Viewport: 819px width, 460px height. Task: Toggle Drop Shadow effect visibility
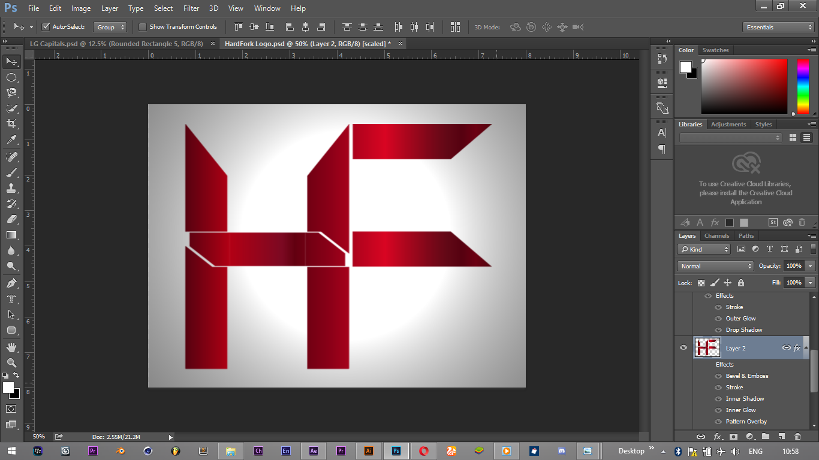click(718, 330)
